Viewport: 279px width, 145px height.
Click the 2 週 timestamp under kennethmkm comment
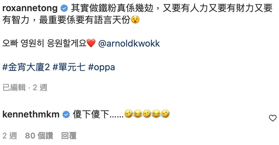point(10,136)
